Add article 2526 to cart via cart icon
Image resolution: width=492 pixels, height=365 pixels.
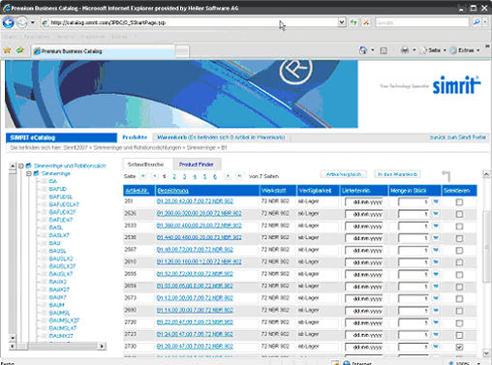coord(436,214)
